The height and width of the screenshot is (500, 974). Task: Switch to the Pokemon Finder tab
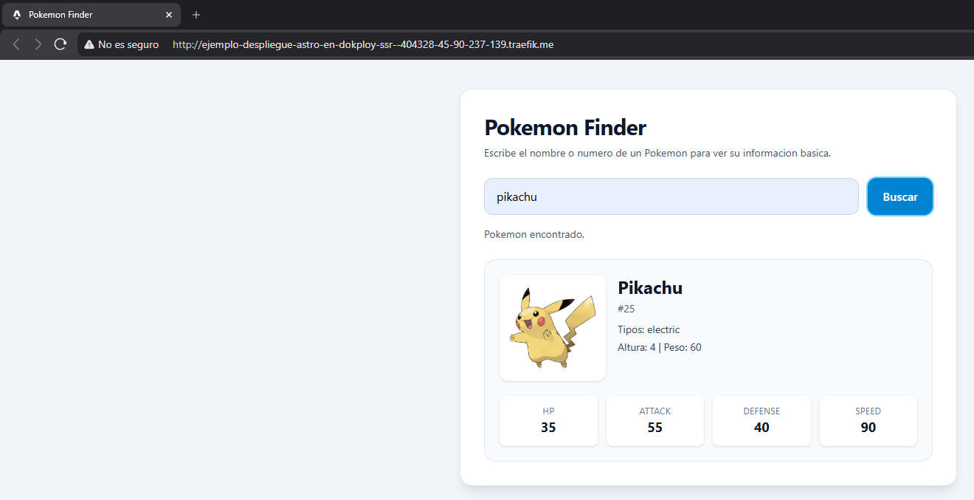click(89, 14)
